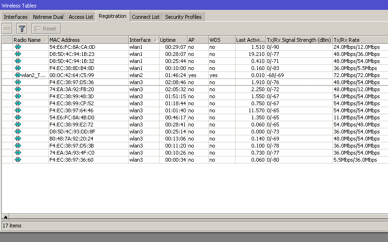388x242 pixels.
Task: Sort by Tx/Rx Rate column header
Action: point(360,40)
